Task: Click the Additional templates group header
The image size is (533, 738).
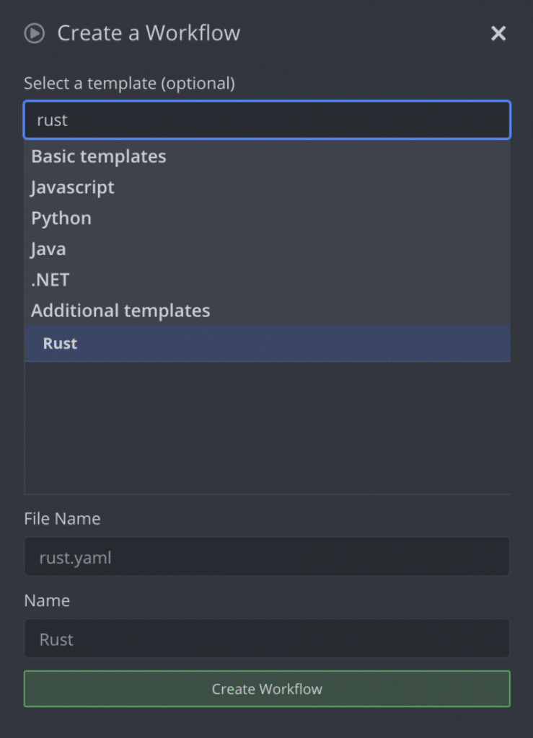Action: tap(120, 311)
